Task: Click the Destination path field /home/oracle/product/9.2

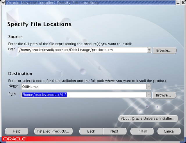Action: pyautogui.click(x=84, y=95)
